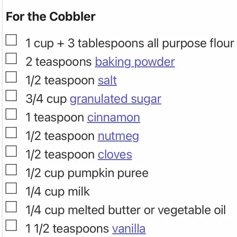Tick the baking powder checkbox

coord(11,59)
